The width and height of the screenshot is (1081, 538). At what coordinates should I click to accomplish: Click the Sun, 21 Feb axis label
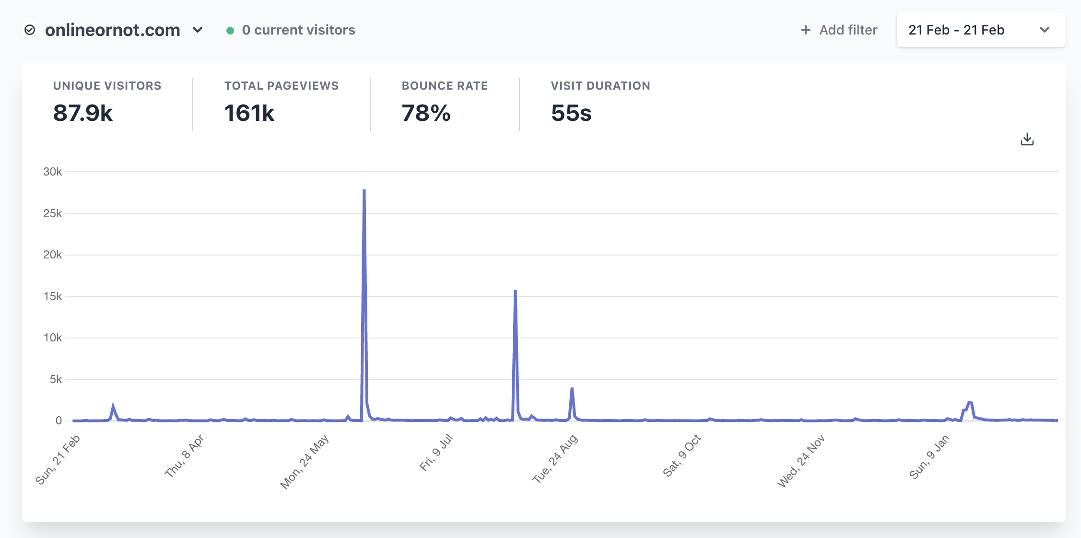point(58,460)
